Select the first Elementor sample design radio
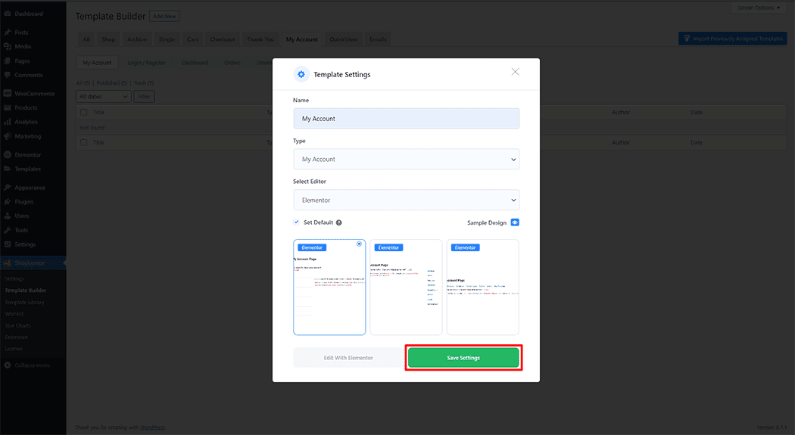Screen dimensions: 795x435 [x=359, y=244]
